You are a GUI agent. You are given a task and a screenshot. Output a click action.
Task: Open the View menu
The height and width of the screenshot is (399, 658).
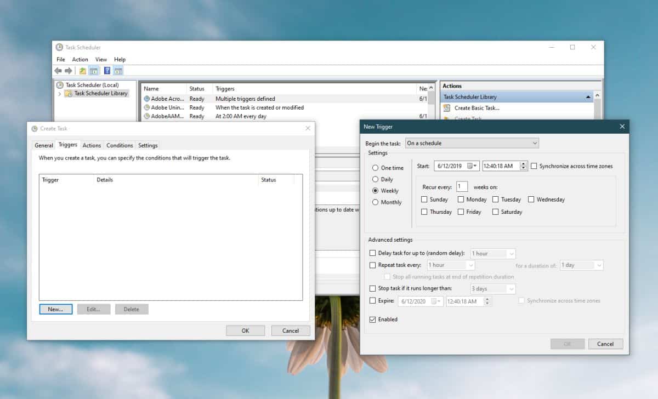tap(101, 59)
